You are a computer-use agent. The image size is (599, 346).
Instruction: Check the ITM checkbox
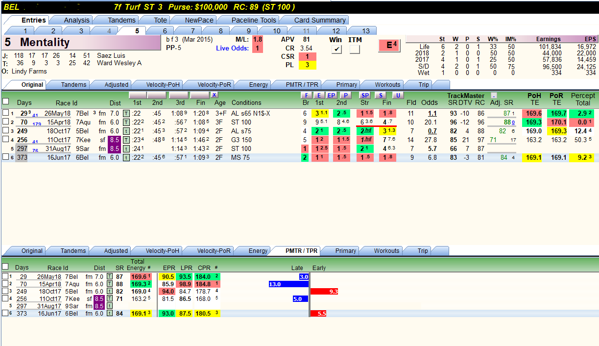point(355,49)
